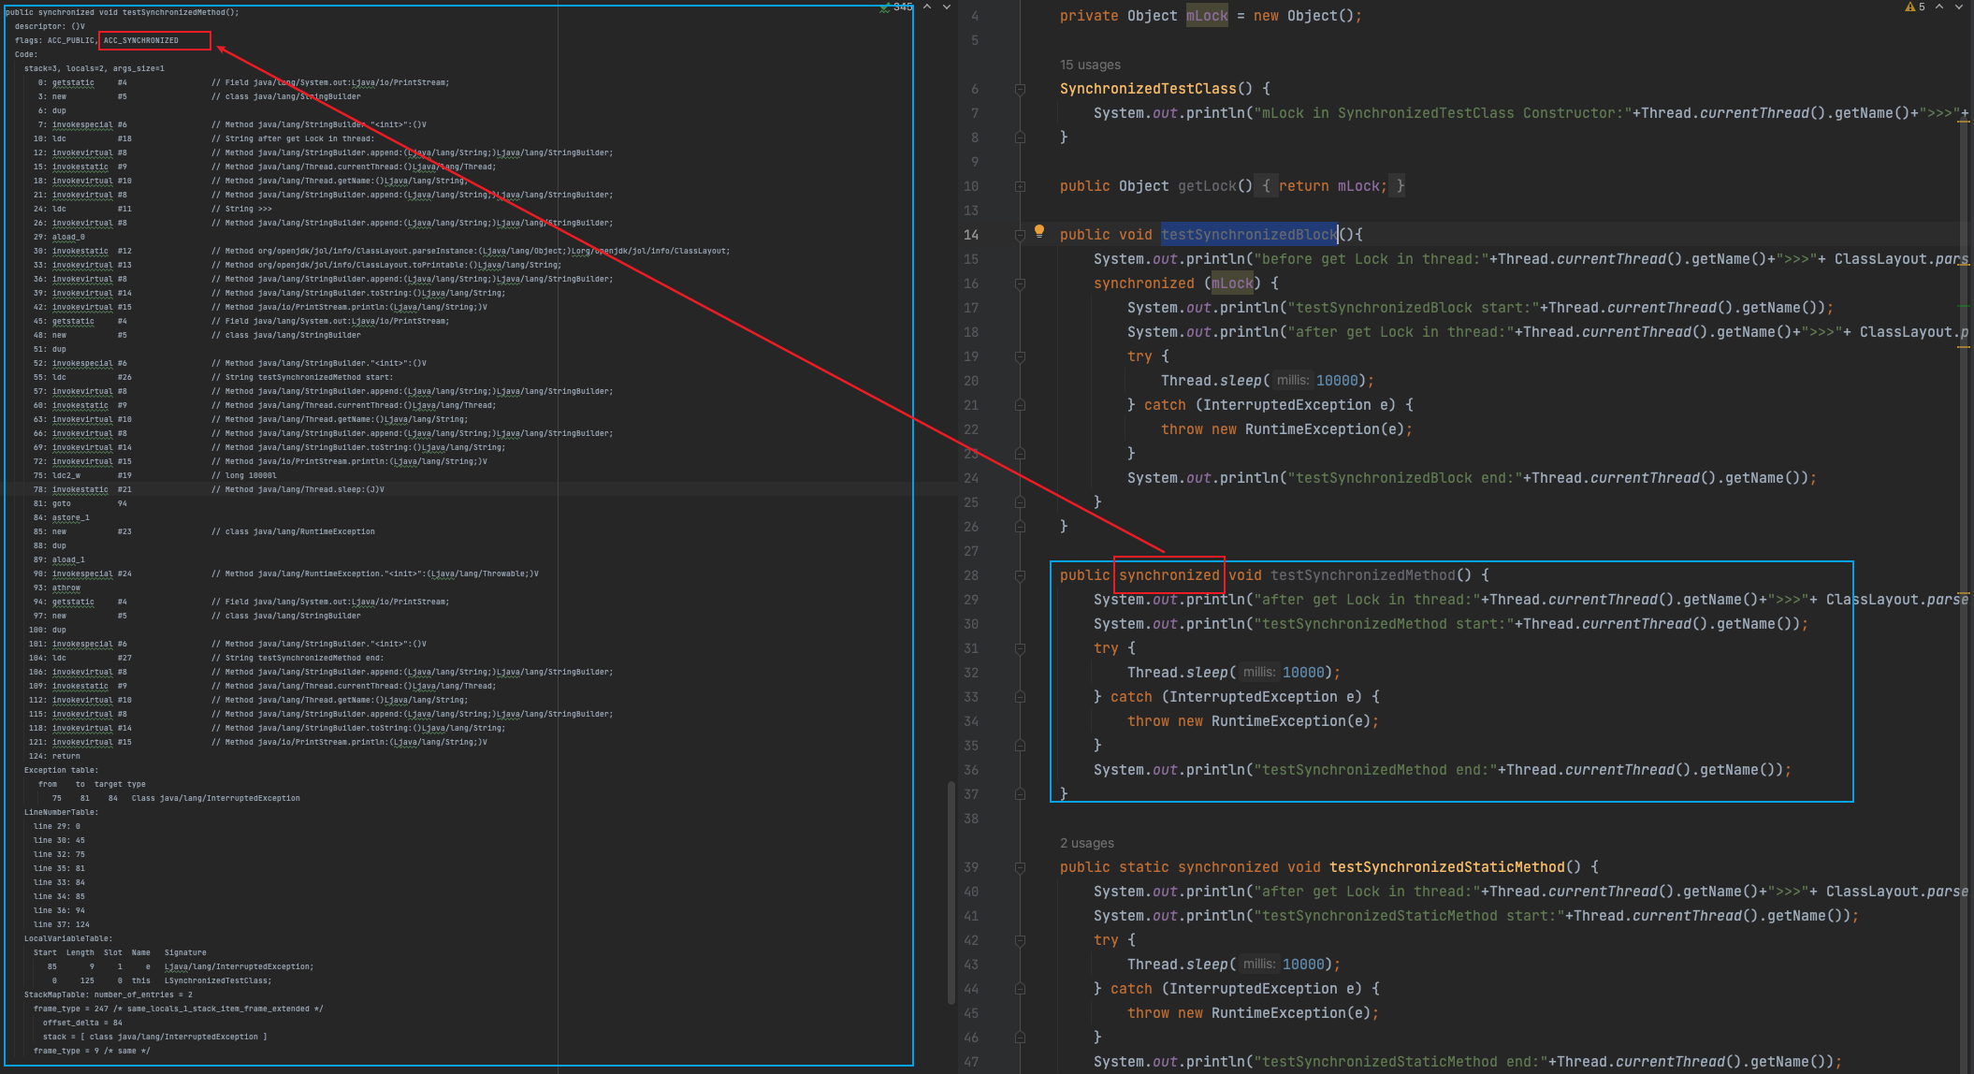Click line number 39 in the gutter

tap(971, 867)
